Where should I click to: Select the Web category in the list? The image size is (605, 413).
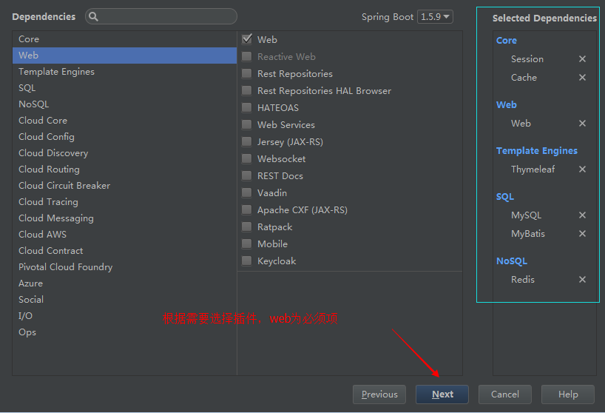[x=124, y=56]
